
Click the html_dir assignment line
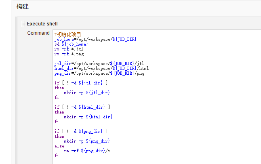pyautogui.click(x=101, y=68)
